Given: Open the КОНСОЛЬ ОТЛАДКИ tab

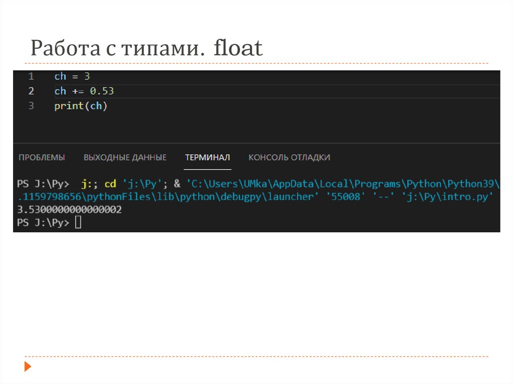Looking at the screenshot, I should tap(289, 157).
